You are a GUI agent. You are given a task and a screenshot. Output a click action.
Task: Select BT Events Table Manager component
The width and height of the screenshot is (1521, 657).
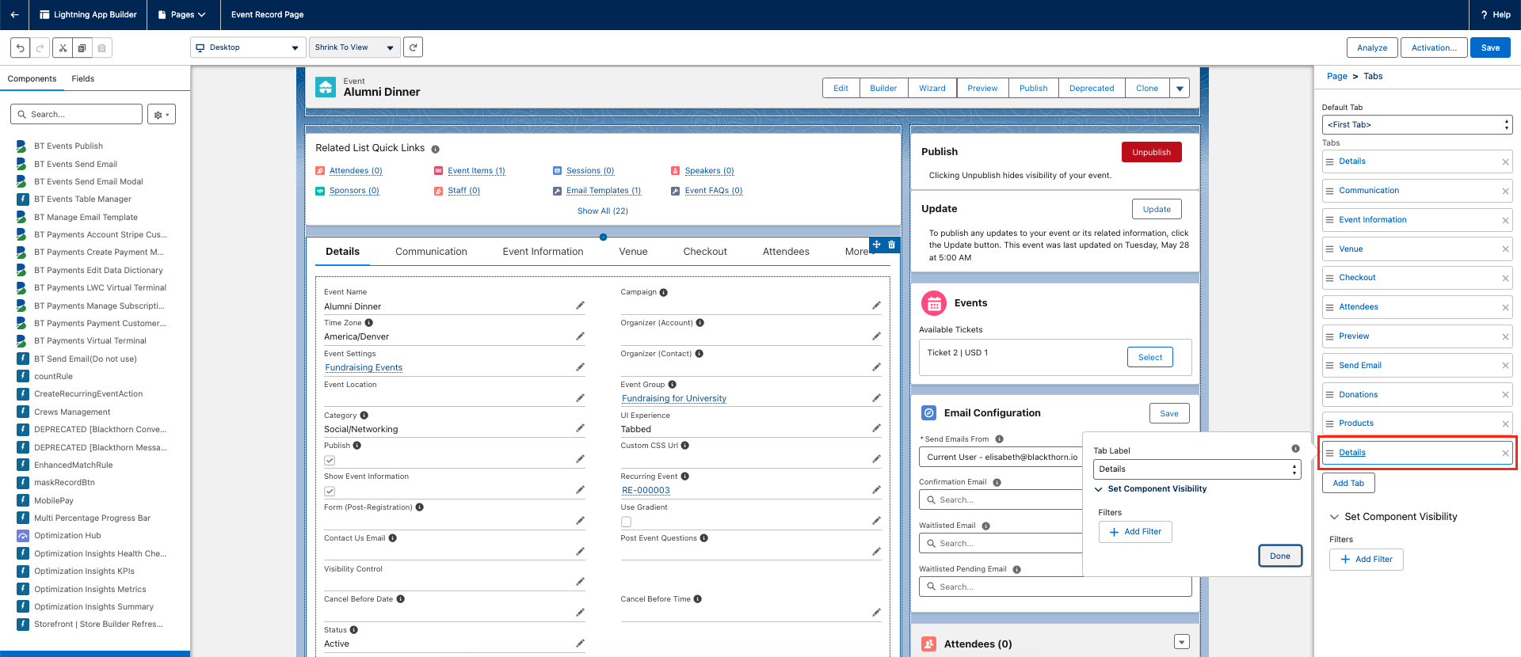pyautogui.click(x=82, y=199)
